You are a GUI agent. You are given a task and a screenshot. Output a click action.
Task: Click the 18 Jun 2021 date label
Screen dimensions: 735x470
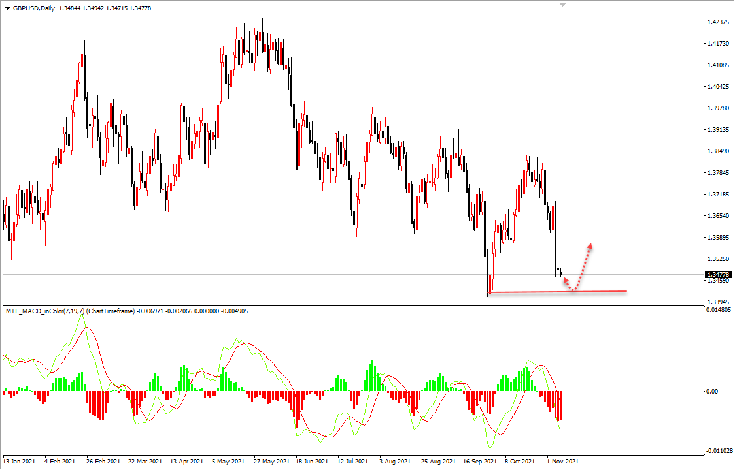click(312, 461)
